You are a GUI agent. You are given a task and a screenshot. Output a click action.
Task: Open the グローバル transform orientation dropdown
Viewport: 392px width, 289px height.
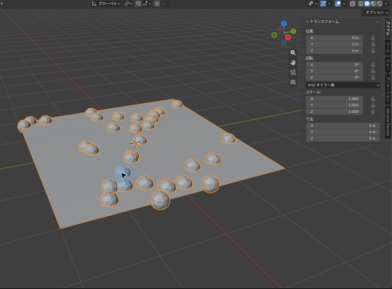(106, 4)
